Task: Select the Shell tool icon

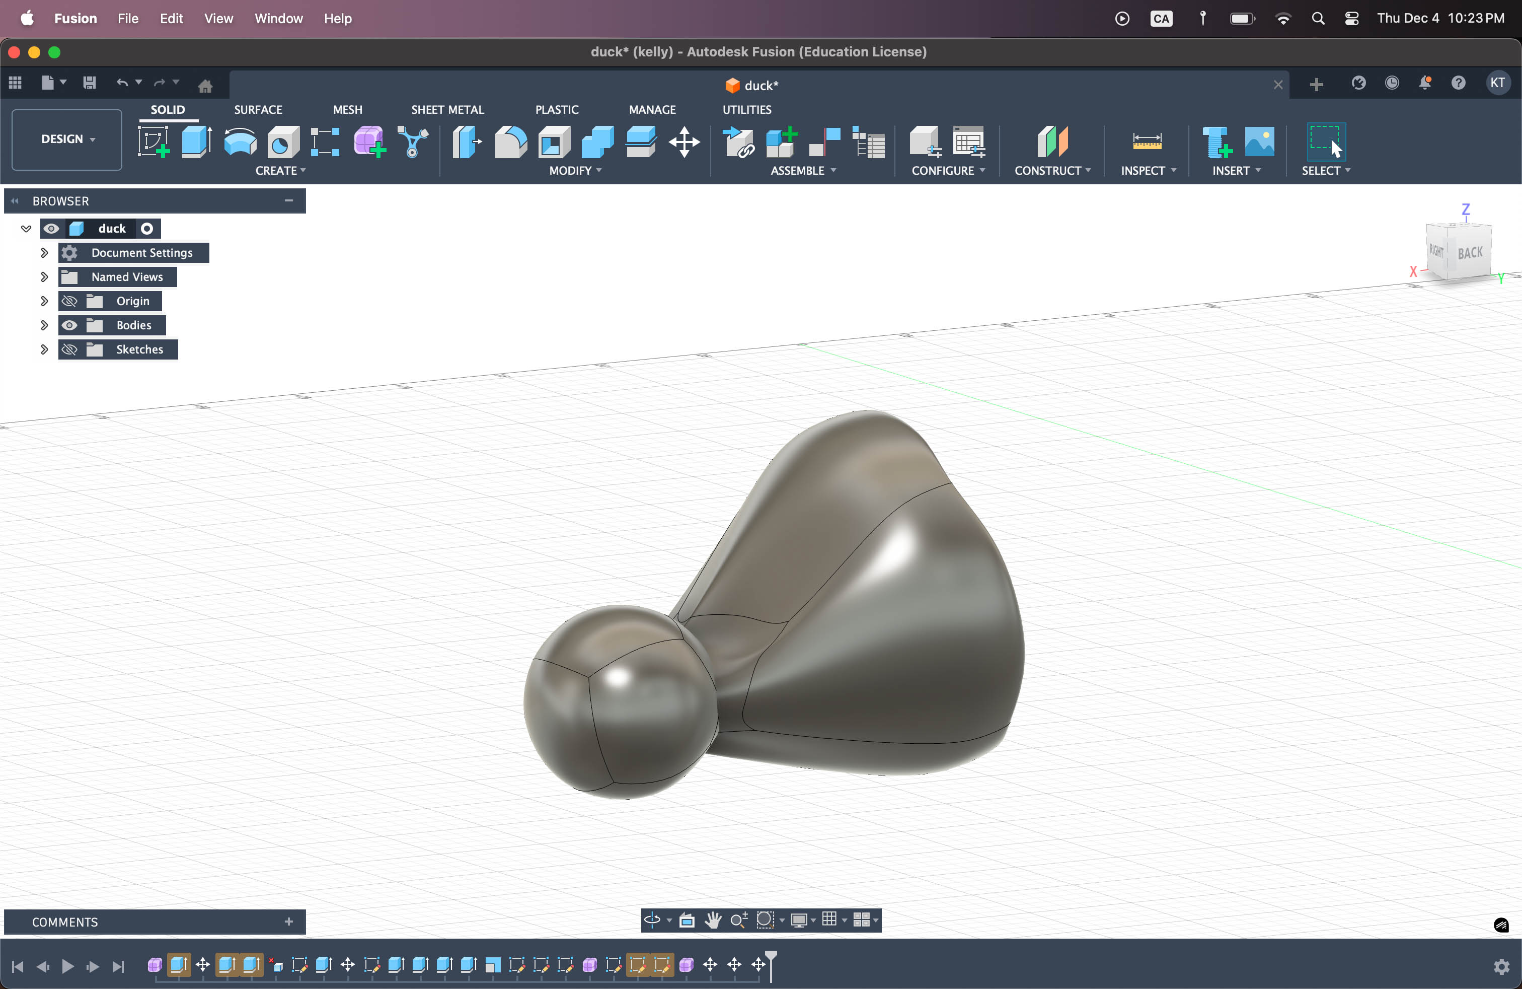Action: pyautogui.click(x=554, y=142)
